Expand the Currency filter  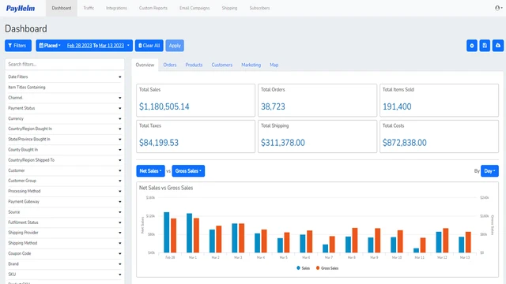pos(65,118)
